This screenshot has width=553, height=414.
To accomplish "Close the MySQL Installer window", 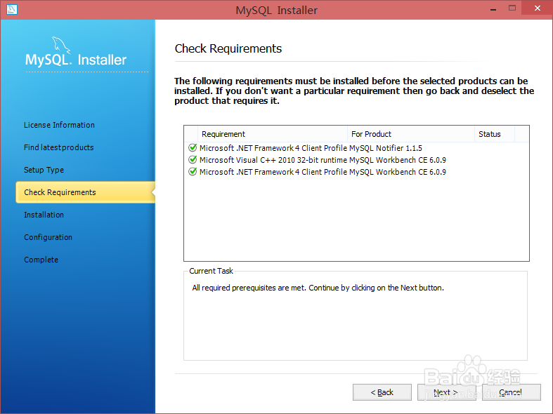I will [537, 8].
